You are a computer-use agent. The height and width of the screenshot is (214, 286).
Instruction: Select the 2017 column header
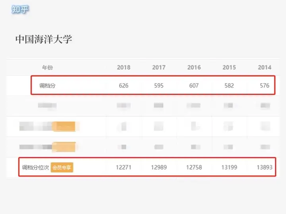159,67
